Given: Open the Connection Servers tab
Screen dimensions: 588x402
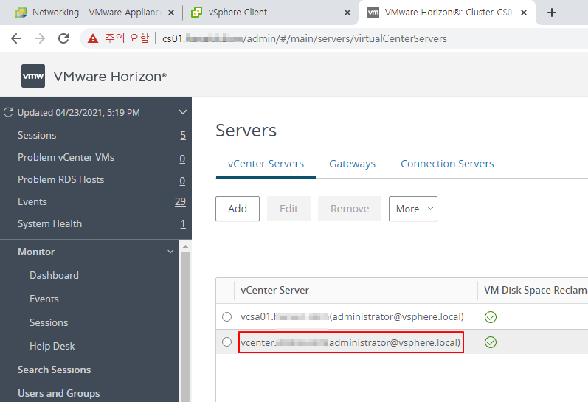Looking at the screenshot, I should click(x=447, y=164).
